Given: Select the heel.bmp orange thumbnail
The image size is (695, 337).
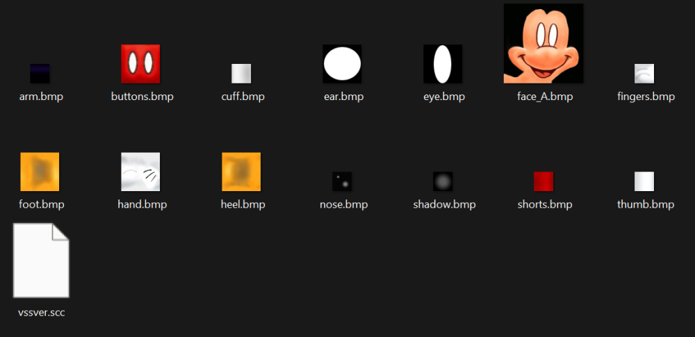Looking at the screenshot, I should pyautogui.click(x=241, y=172).
